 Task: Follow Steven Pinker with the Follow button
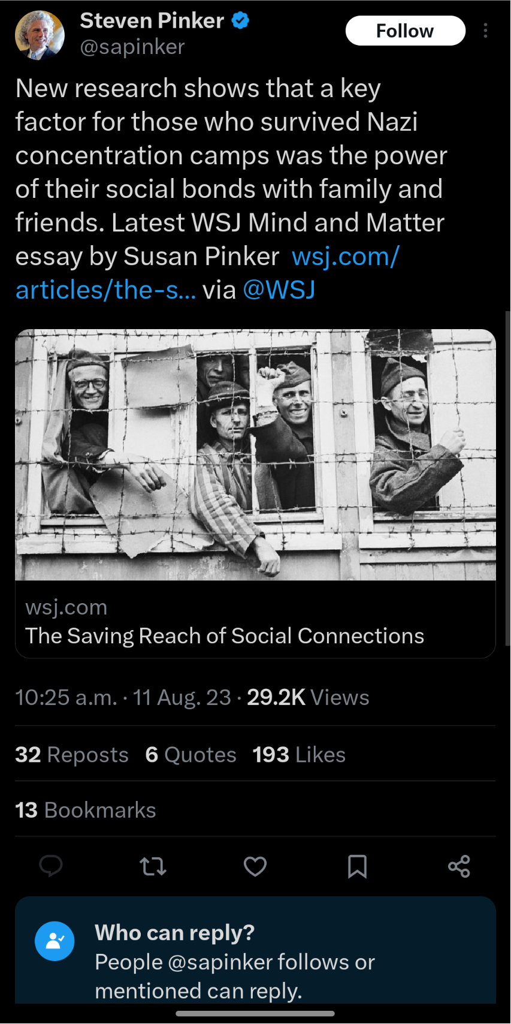coord(406,31)
